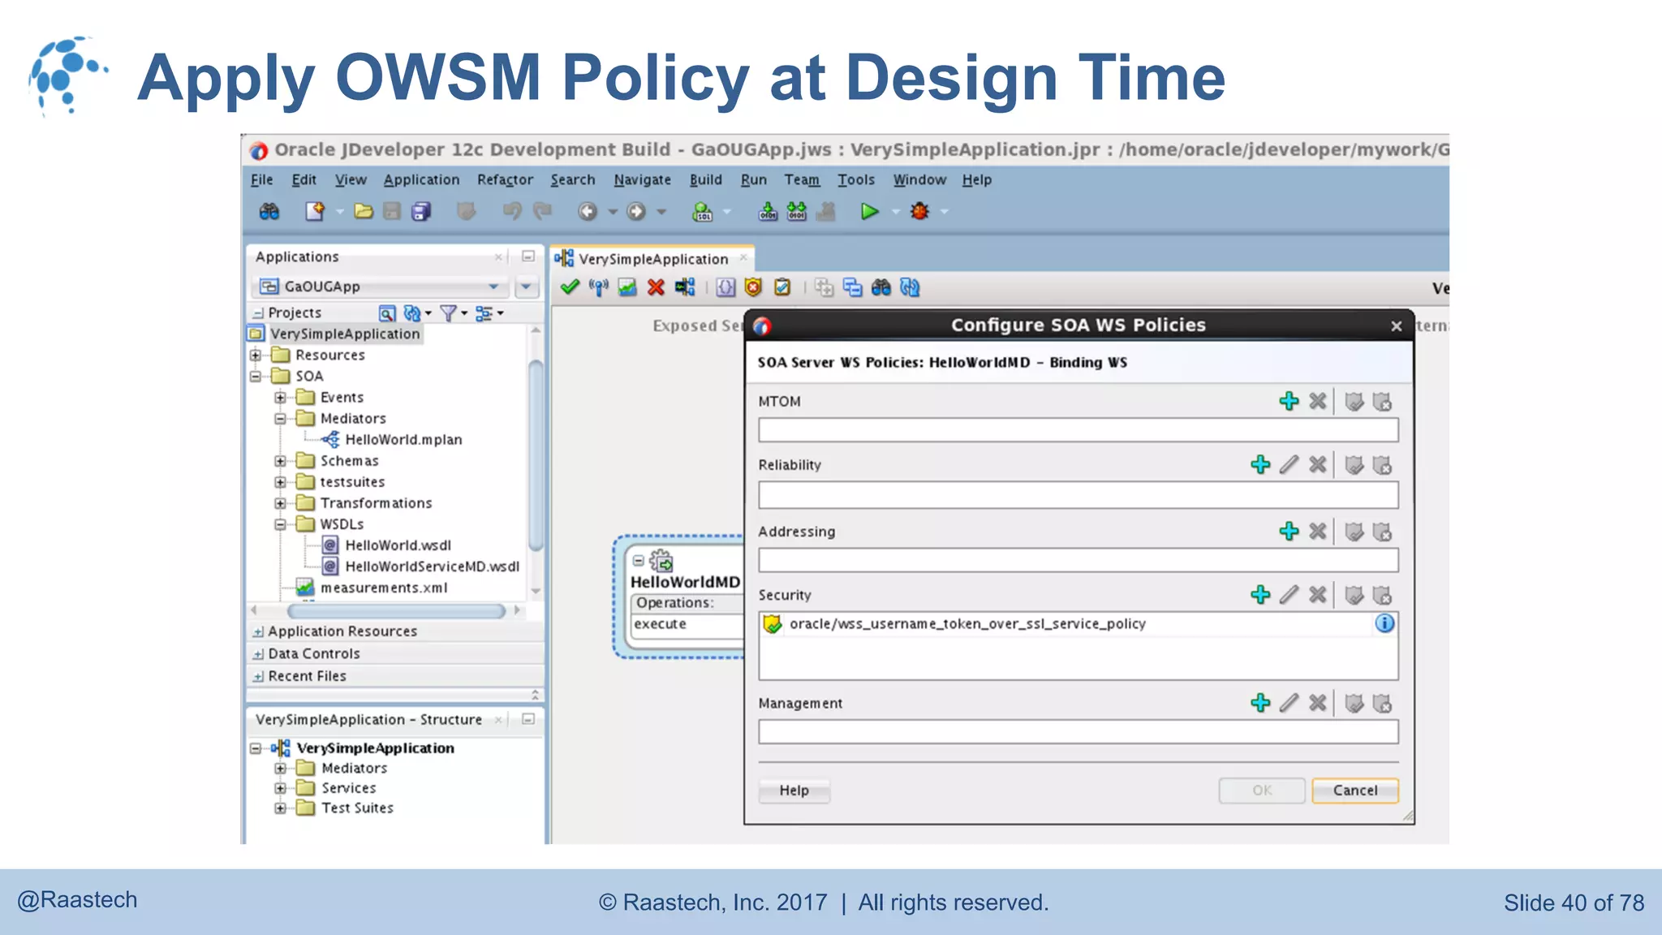Click the SQL worksheet icon
The height and width of the screenshot is (935, 1662).
(x=702, y=212)
